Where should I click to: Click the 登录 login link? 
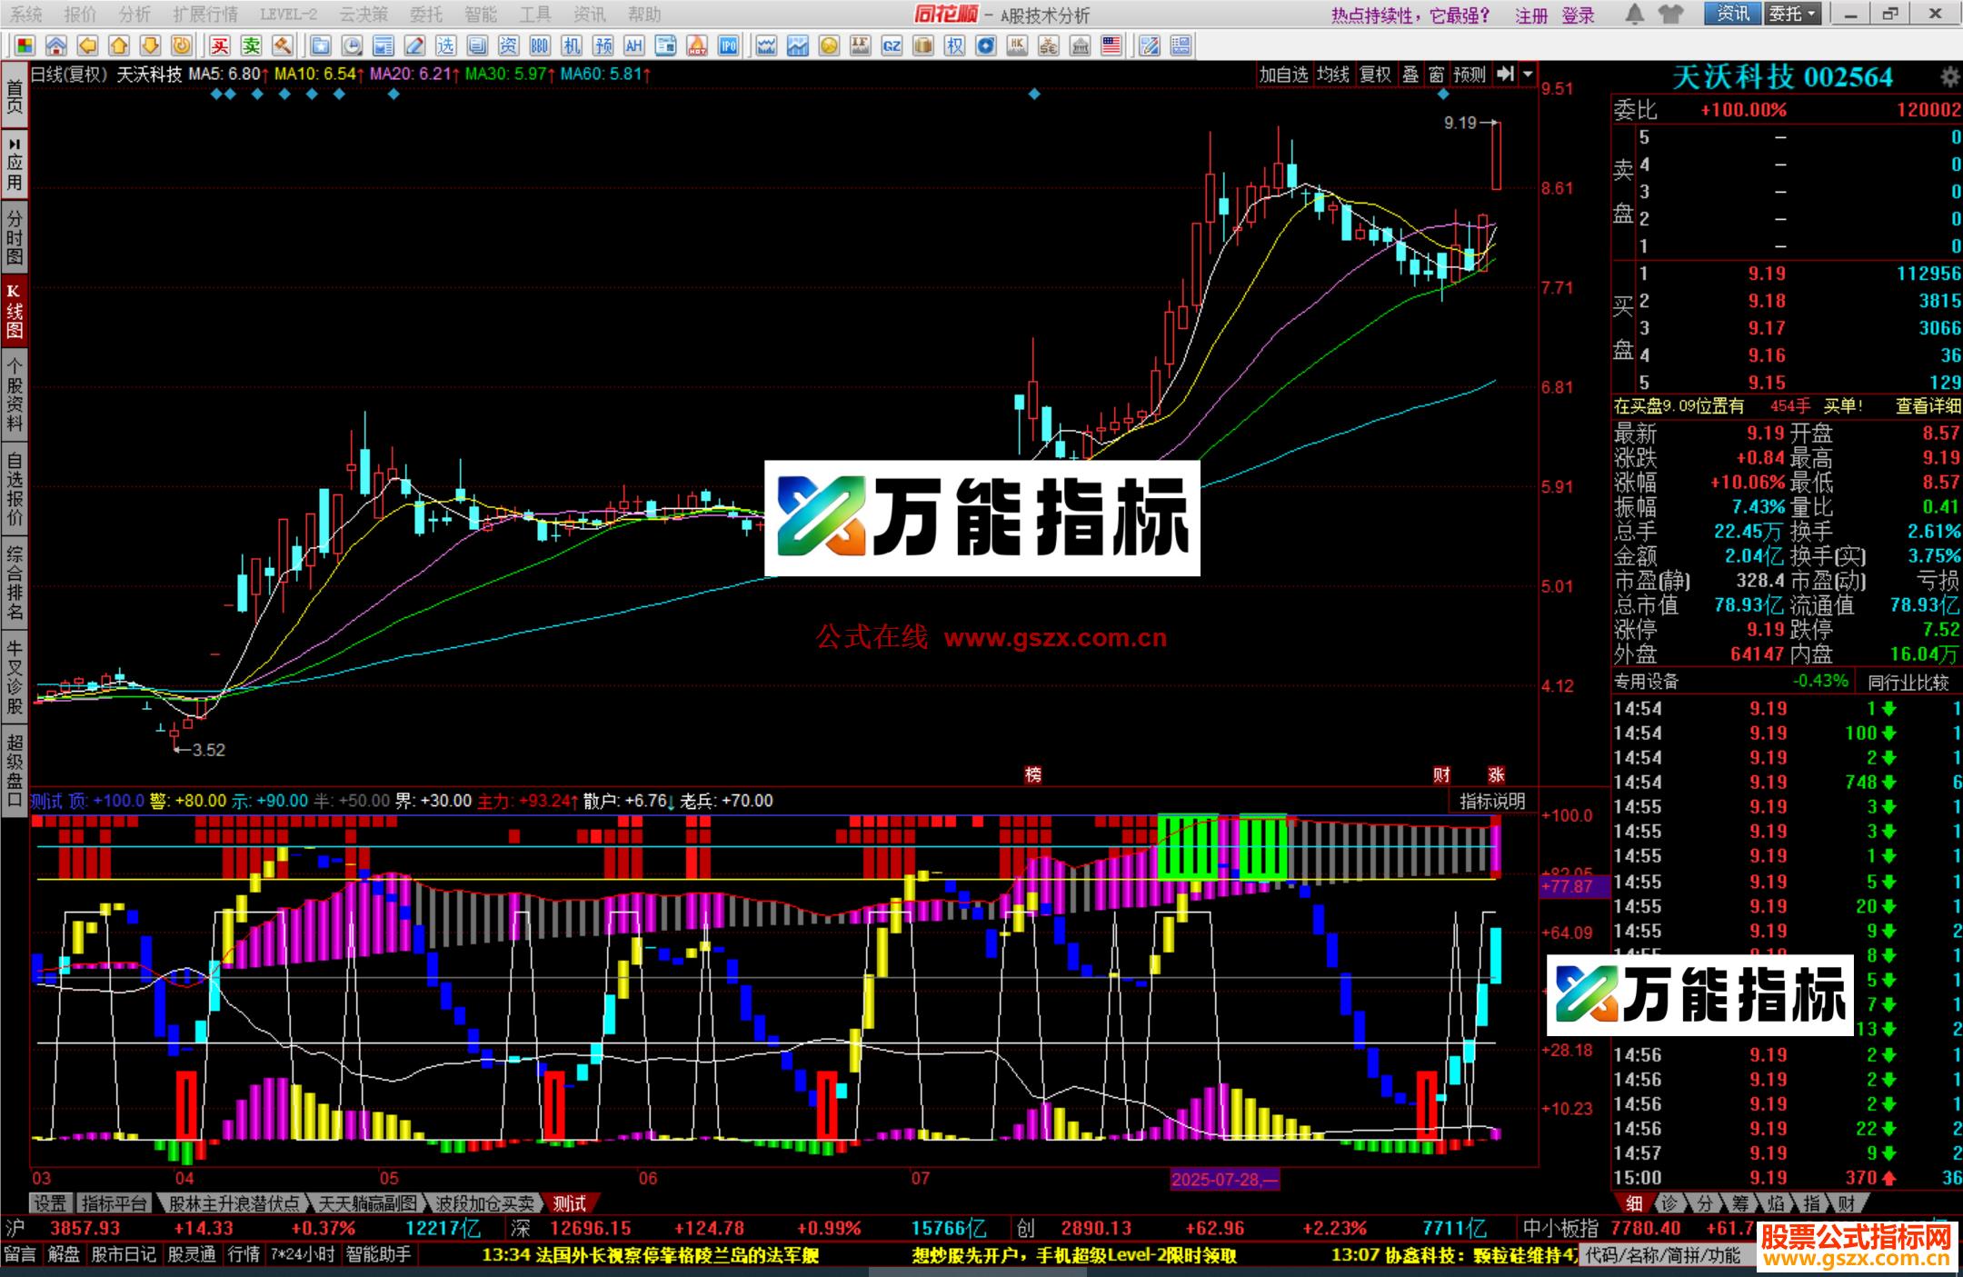click(1579, 15)
